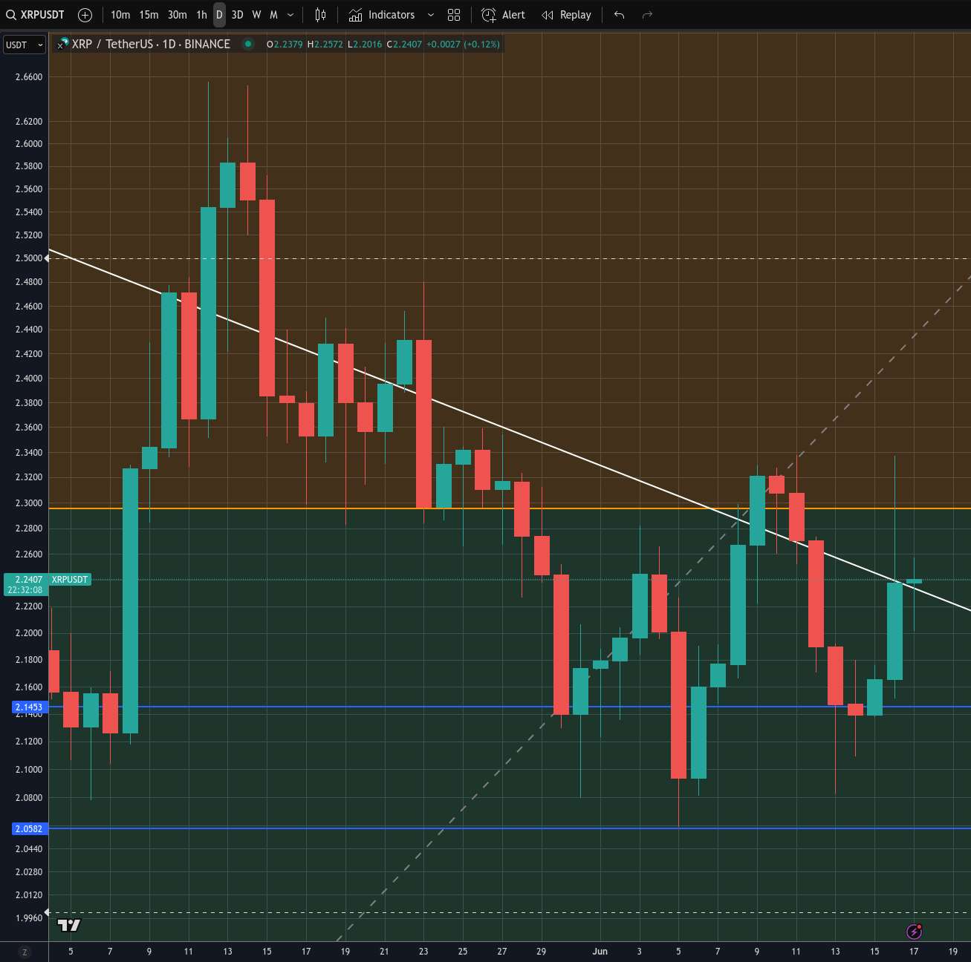The width and height of the screenshot is (971, 962).
Task: Select the D daily timeframe
Action: (x=219, y=15)
